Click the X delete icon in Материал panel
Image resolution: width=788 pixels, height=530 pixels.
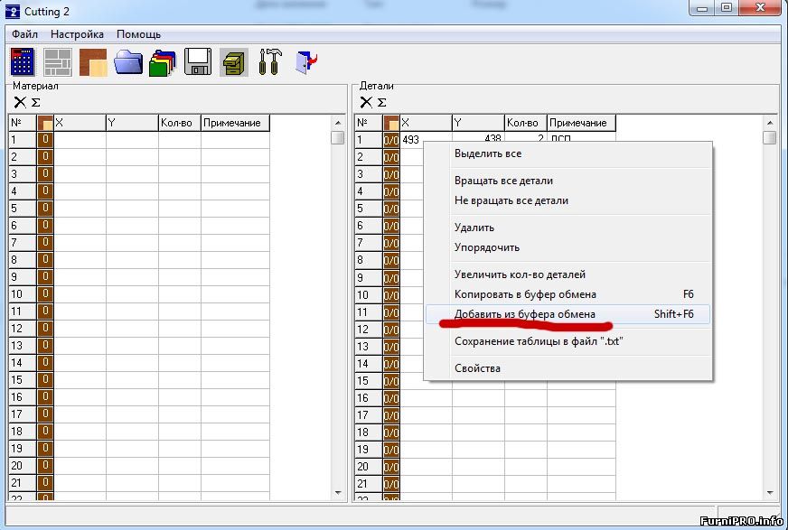pos(20,102)
